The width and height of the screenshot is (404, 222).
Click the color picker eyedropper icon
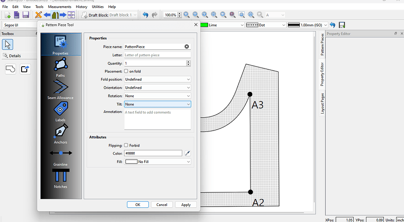click(x=187, y=153)
